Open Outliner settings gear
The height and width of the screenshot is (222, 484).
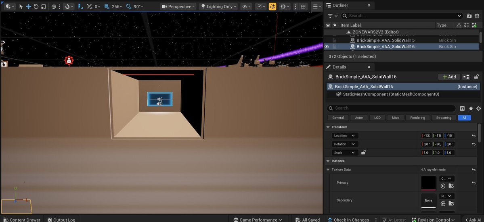coord(477,16)
